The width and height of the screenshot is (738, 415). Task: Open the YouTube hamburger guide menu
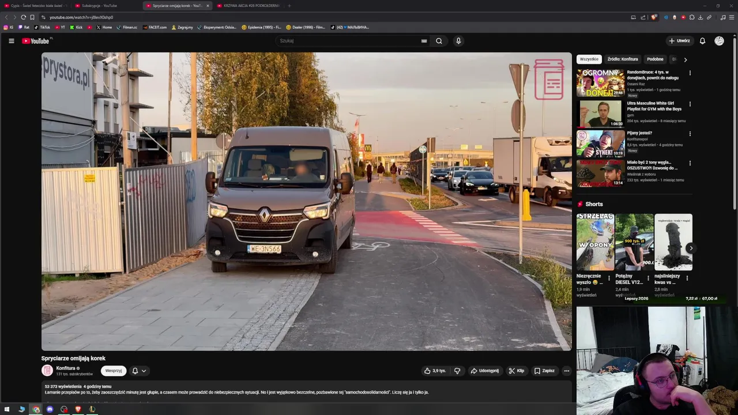[11, 41]
